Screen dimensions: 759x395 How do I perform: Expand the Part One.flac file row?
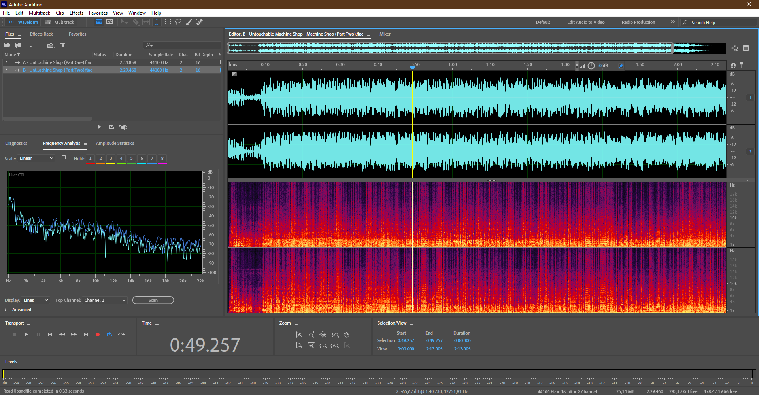[x=6, y=62]
